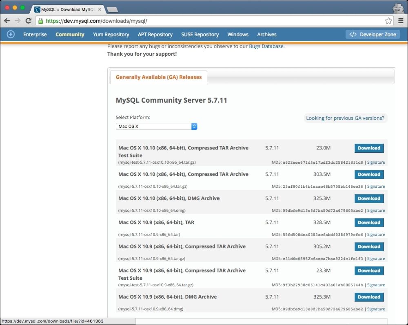
Task: Open the Chrome hamburger menu
Action: point(400,21)
